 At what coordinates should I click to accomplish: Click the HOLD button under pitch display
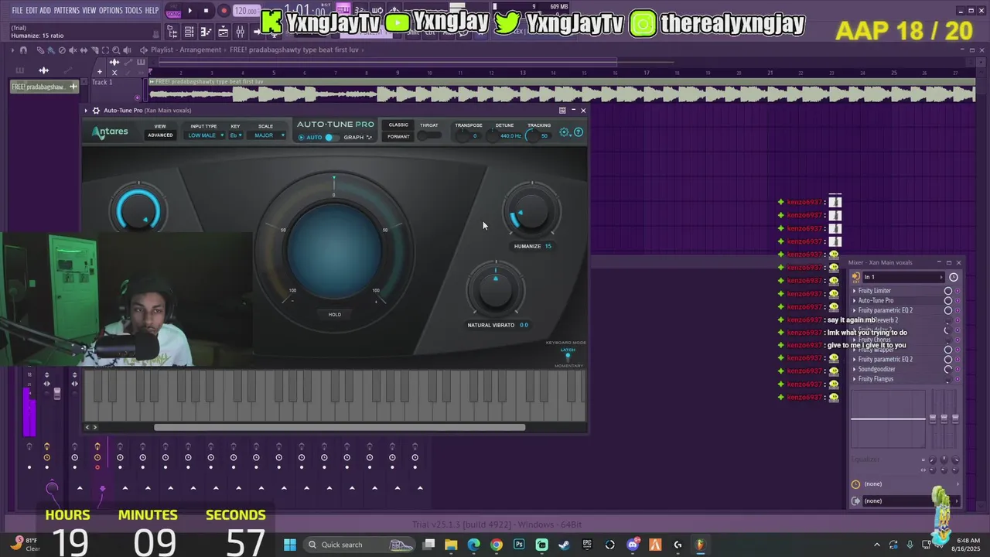tap(335, 314)
